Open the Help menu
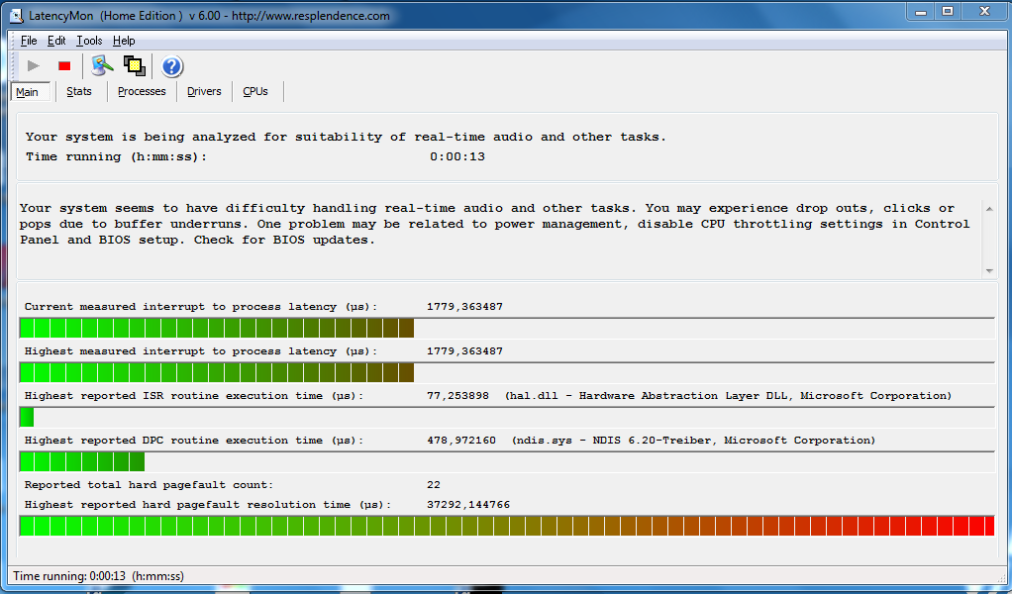Screen dimensions: 1012x594 coord(124,41)
